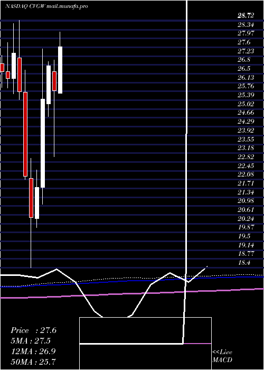Select the last white candlestick on the right
The image size is (264, 370).
(60, 70)
